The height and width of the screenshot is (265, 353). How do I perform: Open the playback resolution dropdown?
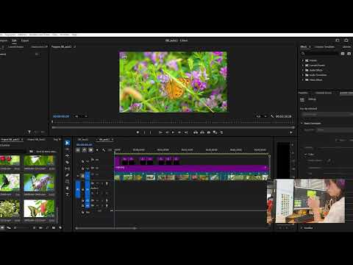(x=262, y=116)
